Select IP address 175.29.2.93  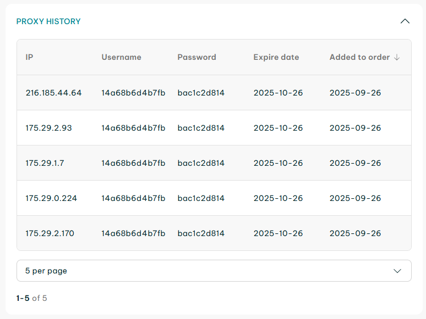pos(48,128)
